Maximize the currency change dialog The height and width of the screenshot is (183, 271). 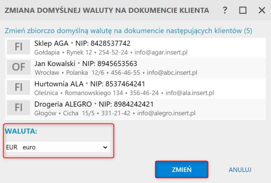(243, 10)
